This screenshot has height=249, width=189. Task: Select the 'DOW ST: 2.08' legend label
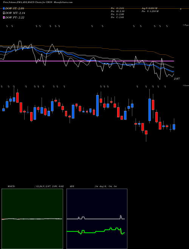[15, 9]
